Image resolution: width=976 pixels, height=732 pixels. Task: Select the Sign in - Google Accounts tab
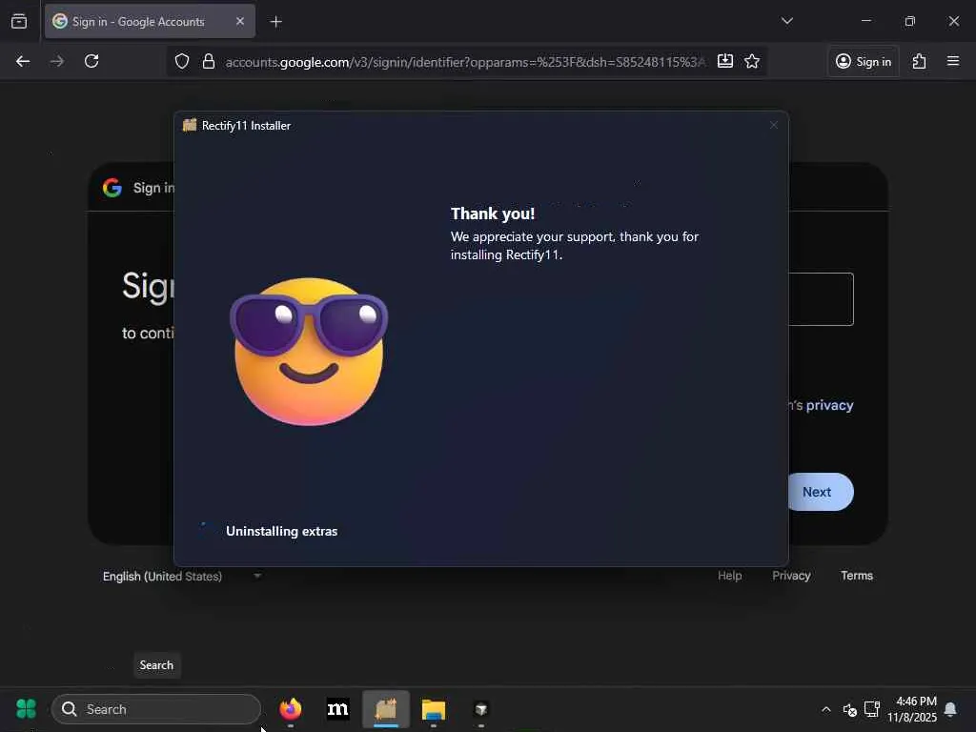pyautogui.click(x=150, y=21)
